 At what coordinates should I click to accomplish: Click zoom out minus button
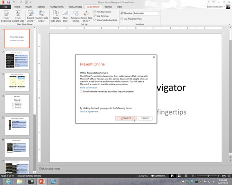(198, 176)
